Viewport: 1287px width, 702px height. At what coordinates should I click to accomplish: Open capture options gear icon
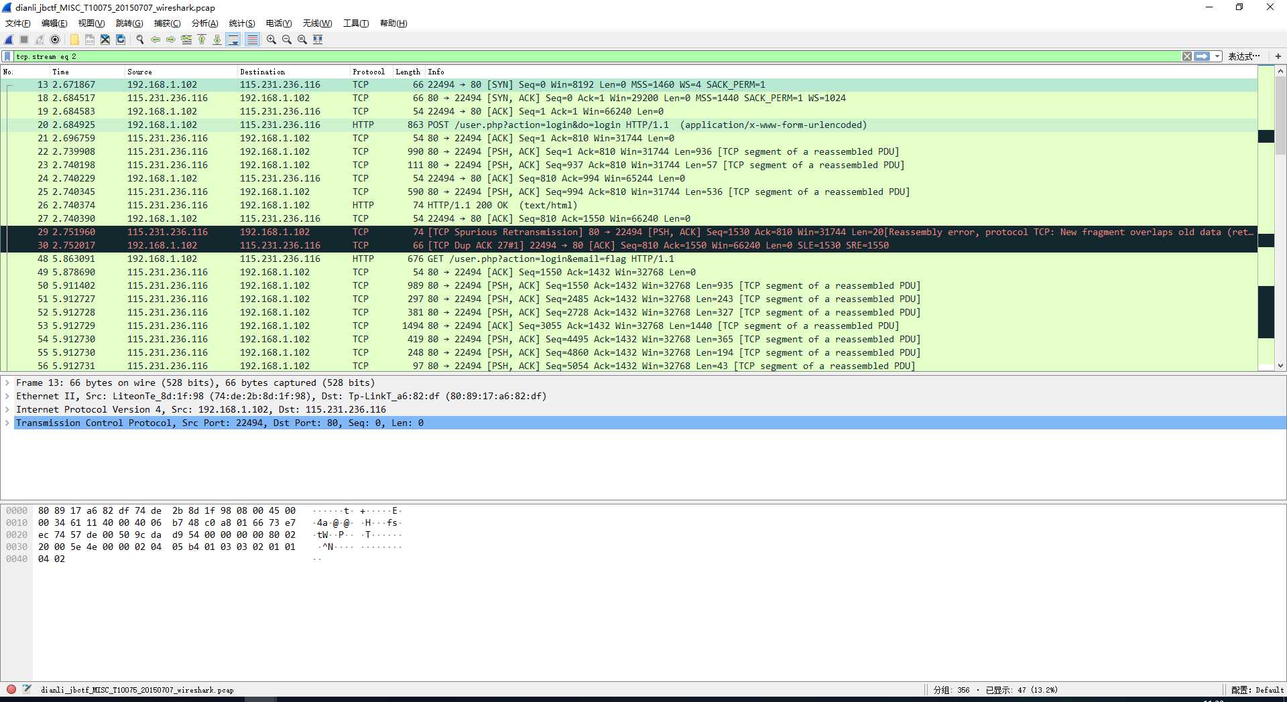(x=55, y=40)
